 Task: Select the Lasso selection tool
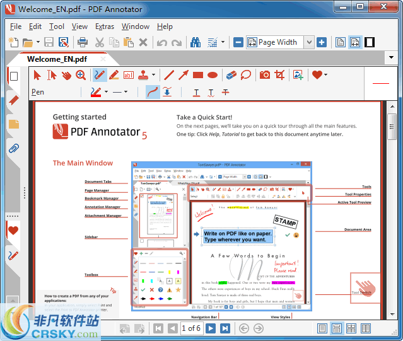coord(246,75)
